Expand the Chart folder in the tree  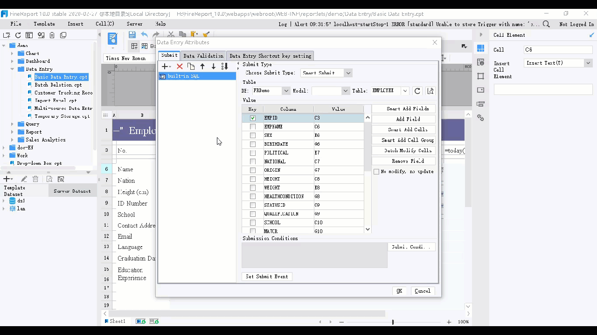[13, 54]
